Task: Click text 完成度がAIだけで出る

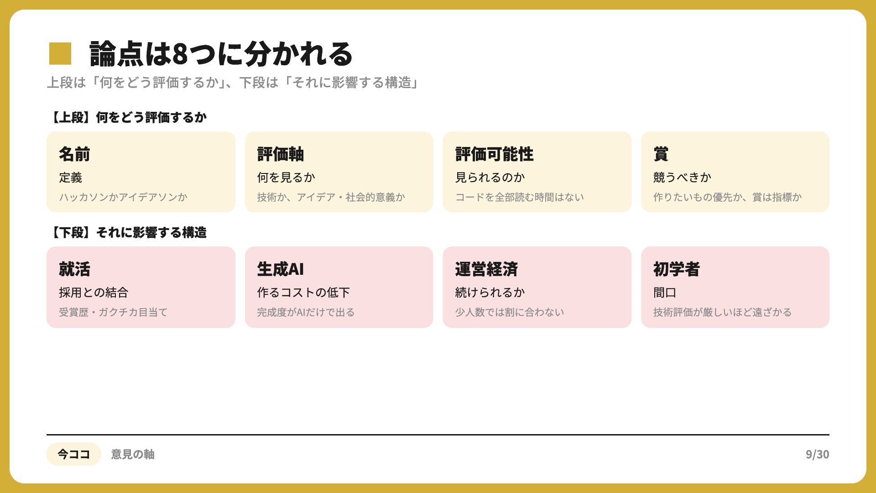Action: click(306, 312)
